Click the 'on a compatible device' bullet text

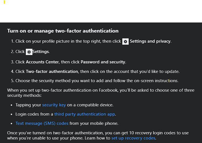(x=90, y=105)
